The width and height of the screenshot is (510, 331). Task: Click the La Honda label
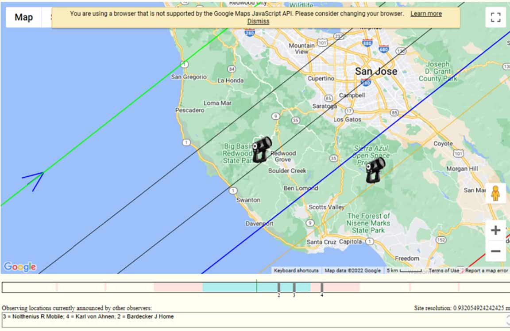coord(230,80)
